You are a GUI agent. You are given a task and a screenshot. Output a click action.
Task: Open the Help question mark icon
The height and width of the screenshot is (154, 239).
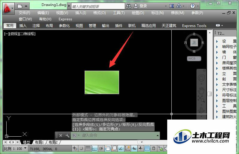click(x=193, y=6)
